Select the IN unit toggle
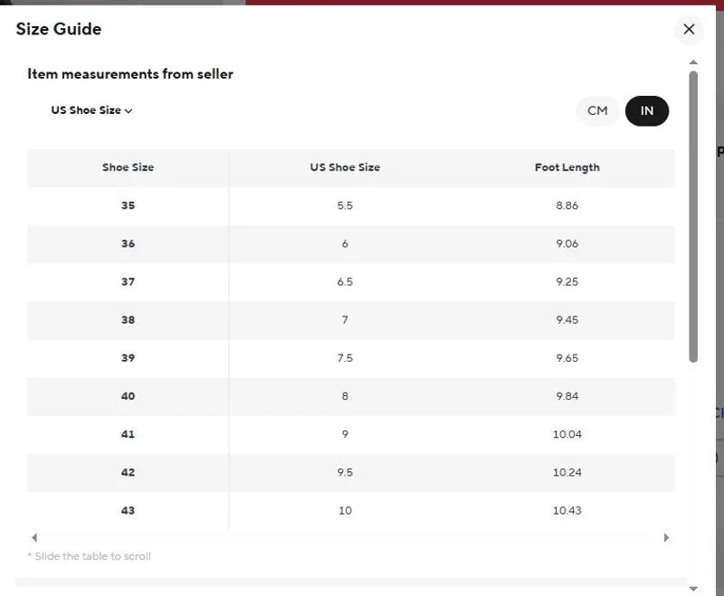The height and width of the screenshot is (596, 724). (646, 110)
